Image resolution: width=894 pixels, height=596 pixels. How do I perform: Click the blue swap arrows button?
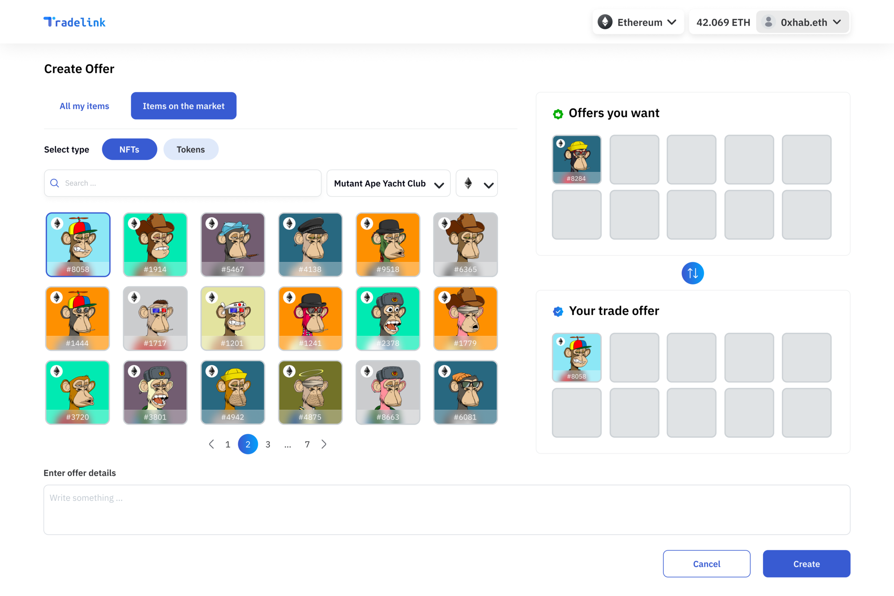[x=692, y=273]
